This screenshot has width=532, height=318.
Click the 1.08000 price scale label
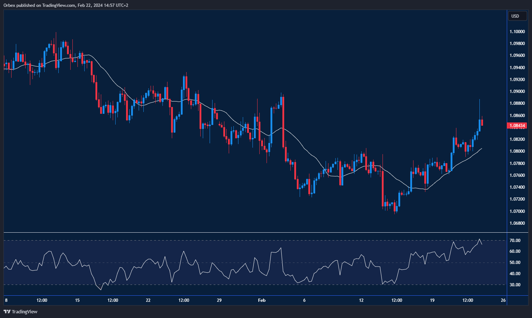(x=517, y=151)
